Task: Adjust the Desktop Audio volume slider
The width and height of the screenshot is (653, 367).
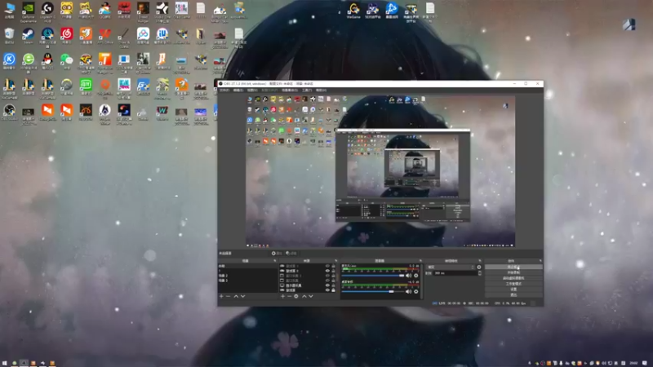Action: click(x=373, y=292)
